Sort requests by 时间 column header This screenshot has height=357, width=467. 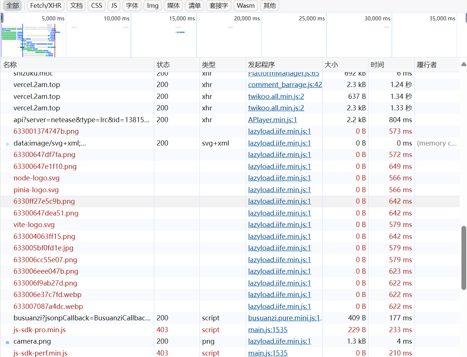click(377, 65)
